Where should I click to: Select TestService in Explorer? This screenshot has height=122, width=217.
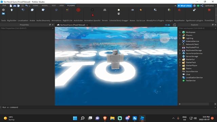click(191, 81)
